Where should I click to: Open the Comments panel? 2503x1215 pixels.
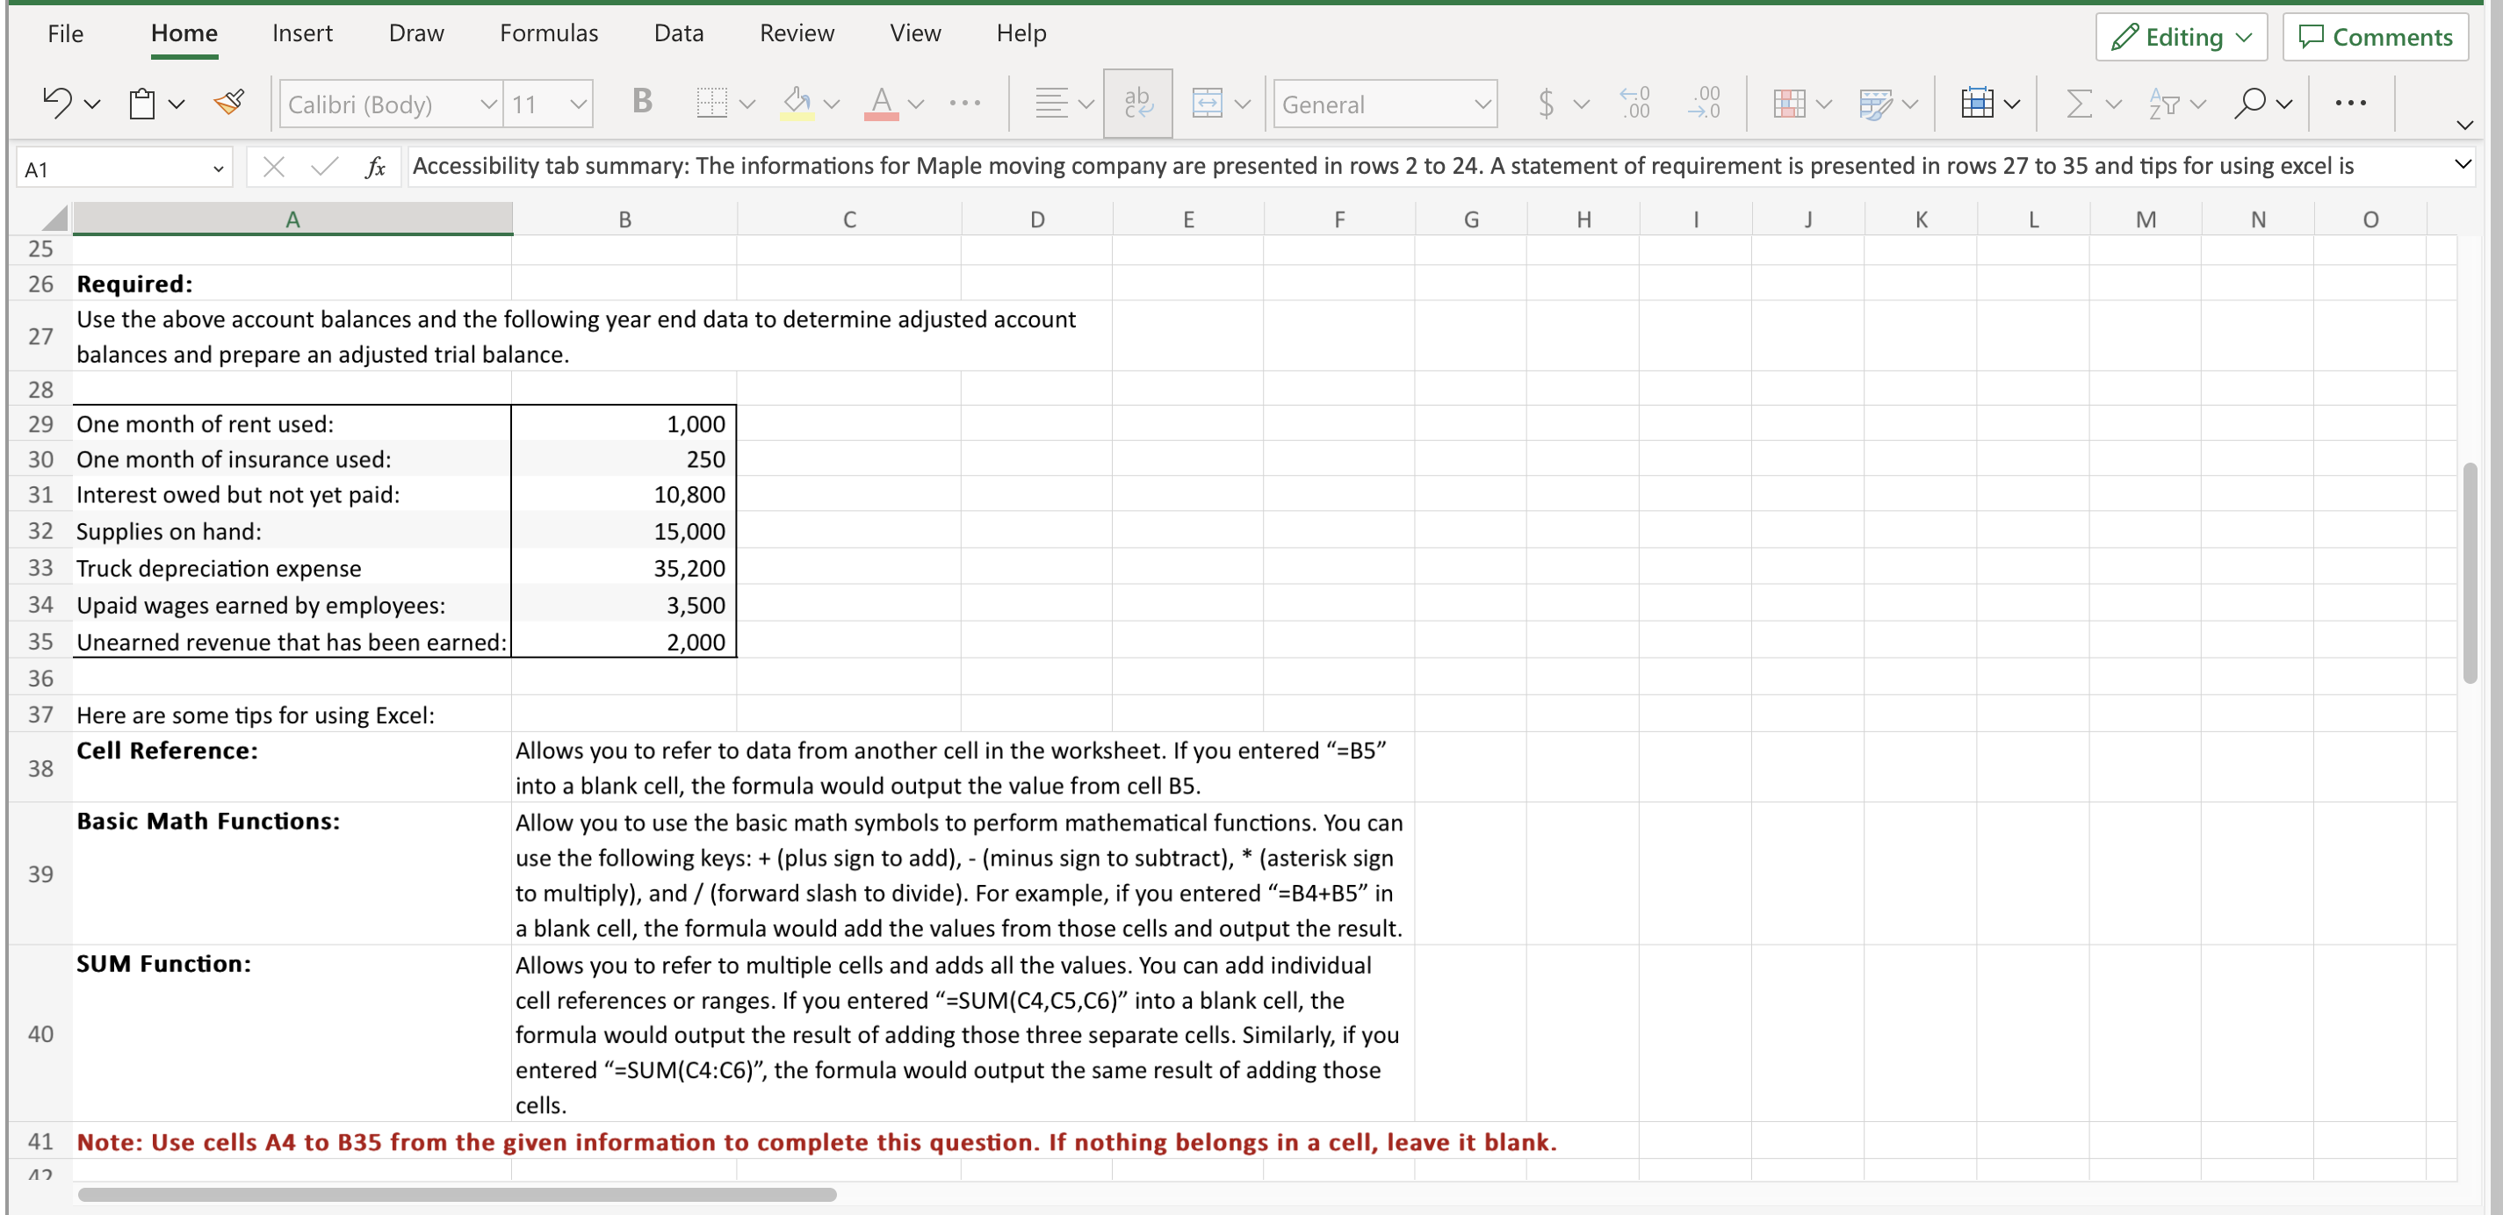2375,37
